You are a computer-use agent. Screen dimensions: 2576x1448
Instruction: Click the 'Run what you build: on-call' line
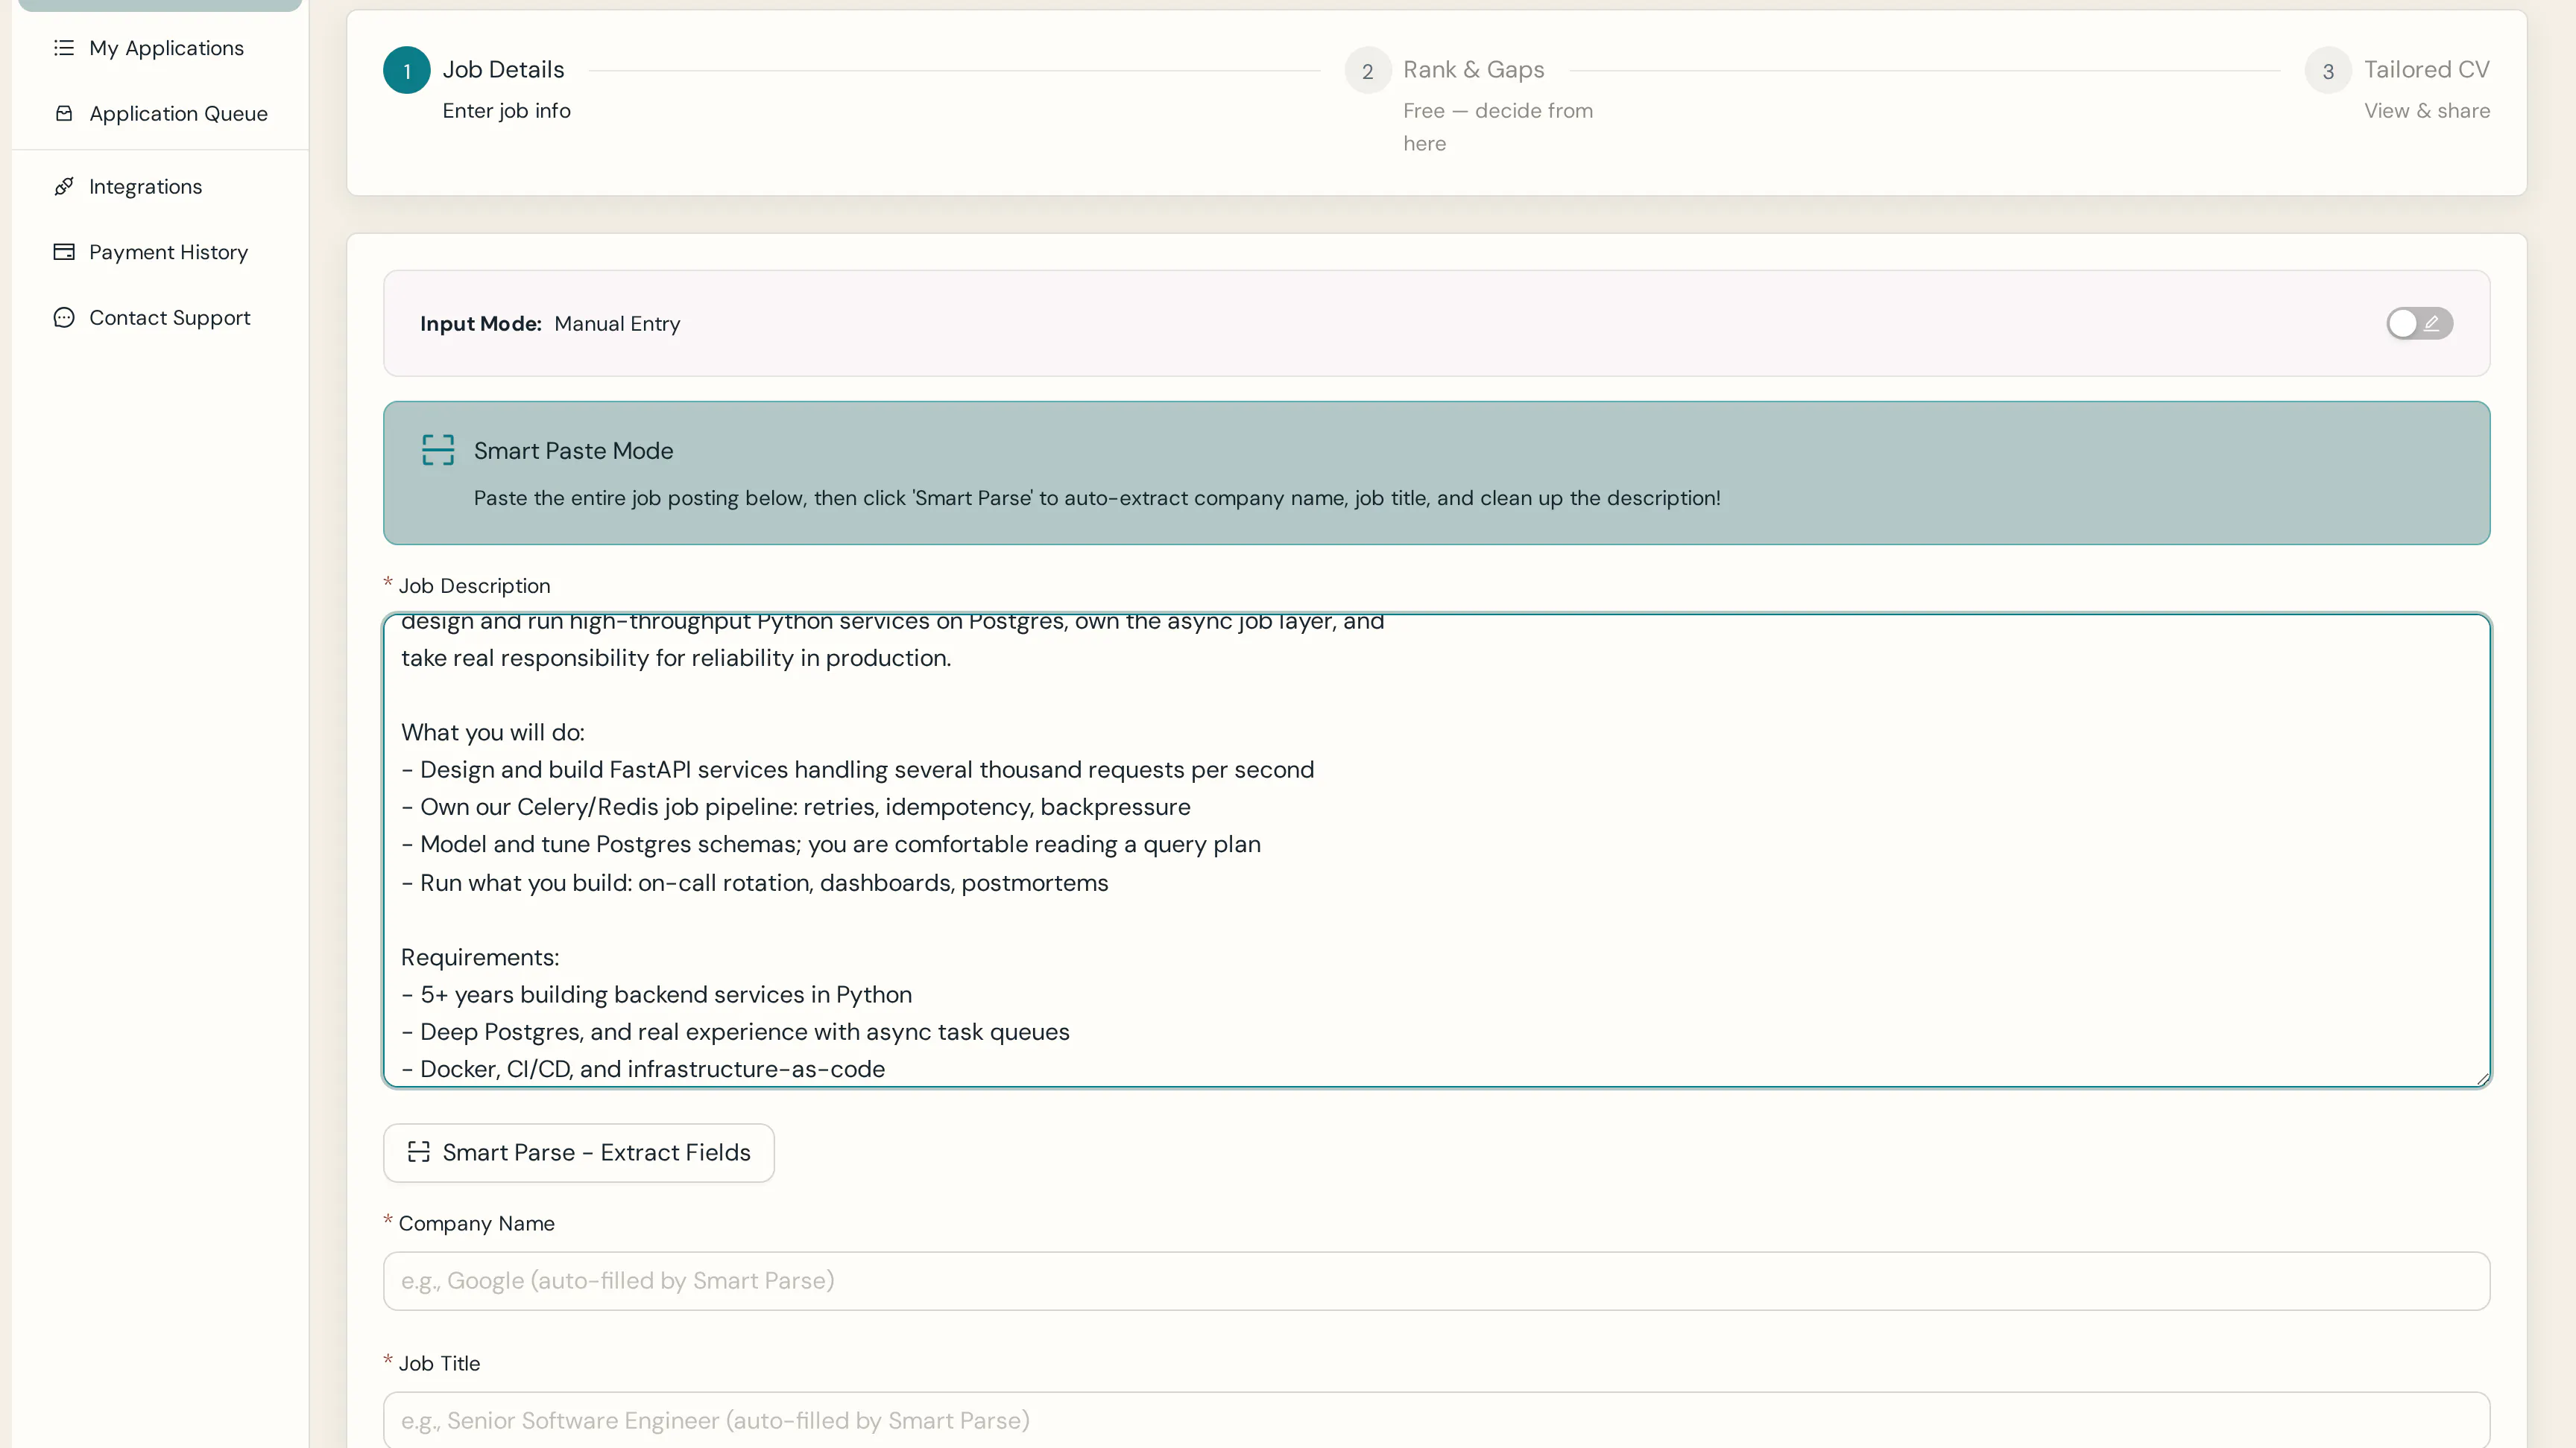(x=755, y=883)
